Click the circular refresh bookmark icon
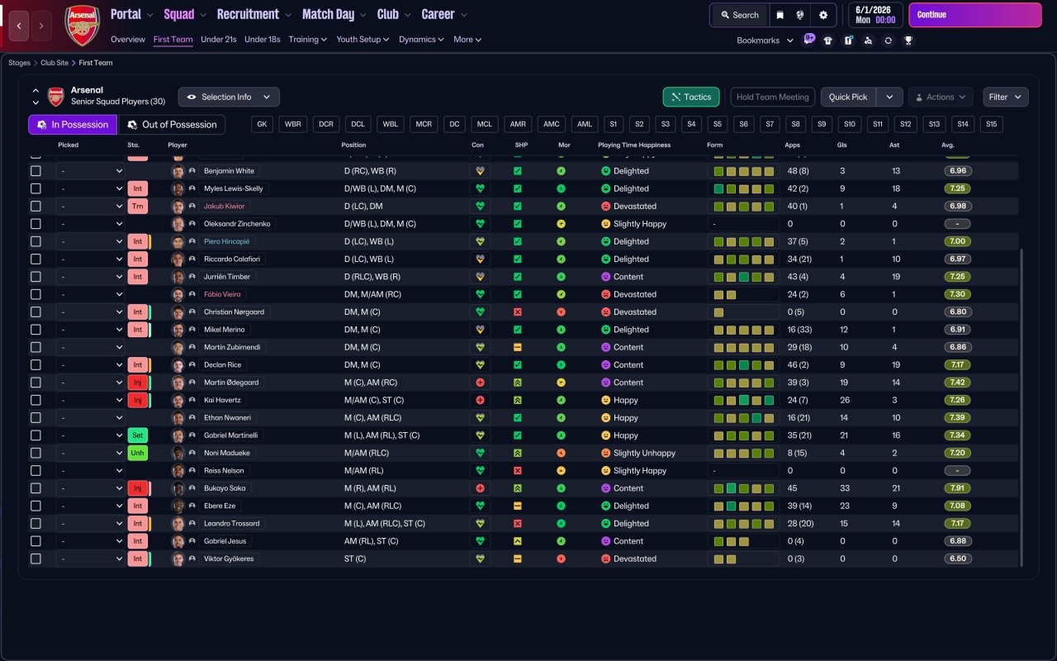This screenshot has height=661, width=1057. (x=888, y=40)
